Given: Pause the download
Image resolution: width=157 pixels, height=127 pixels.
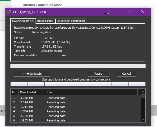Looking at the screenshot, I should click(98, 74).
